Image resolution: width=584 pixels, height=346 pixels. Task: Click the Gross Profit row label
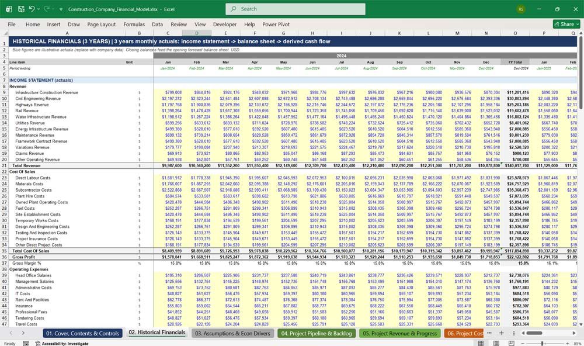click(x=23, y=257)
